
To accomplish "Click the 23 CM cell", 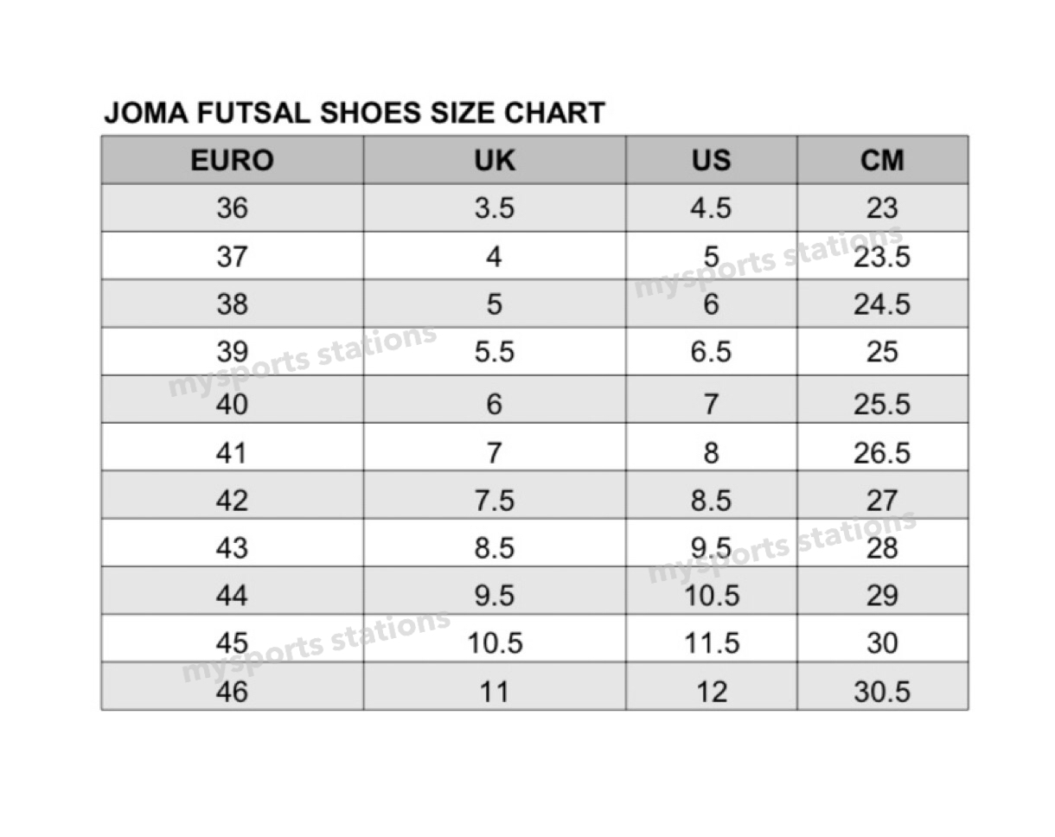I will 882,208.
